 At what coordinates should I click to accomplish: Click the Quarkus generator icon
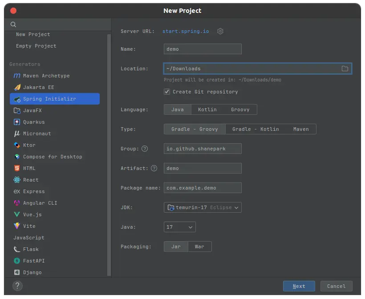[x=17, y=122]
